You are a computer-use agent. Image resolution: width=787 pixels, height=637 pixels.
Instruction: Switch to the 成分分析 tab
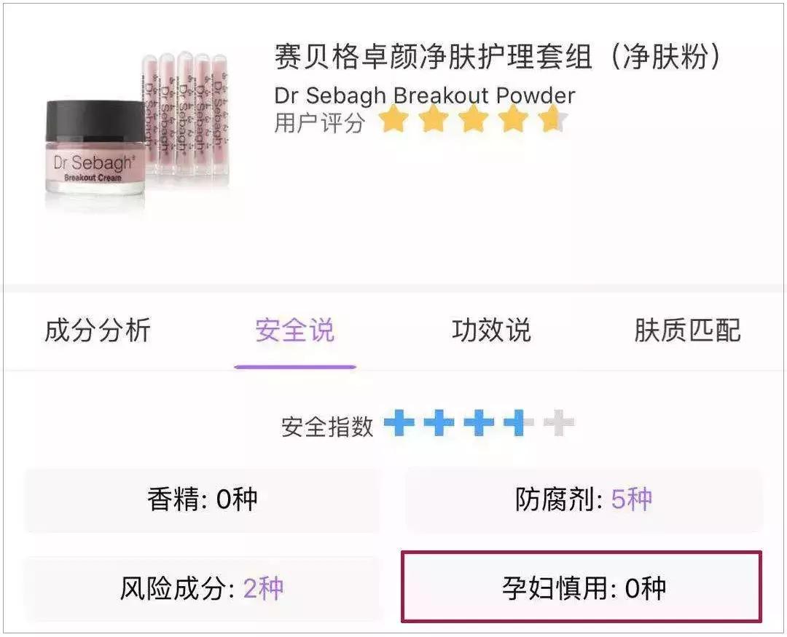tap(98, 331)
